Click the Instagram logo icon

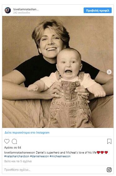pos(109,169)
